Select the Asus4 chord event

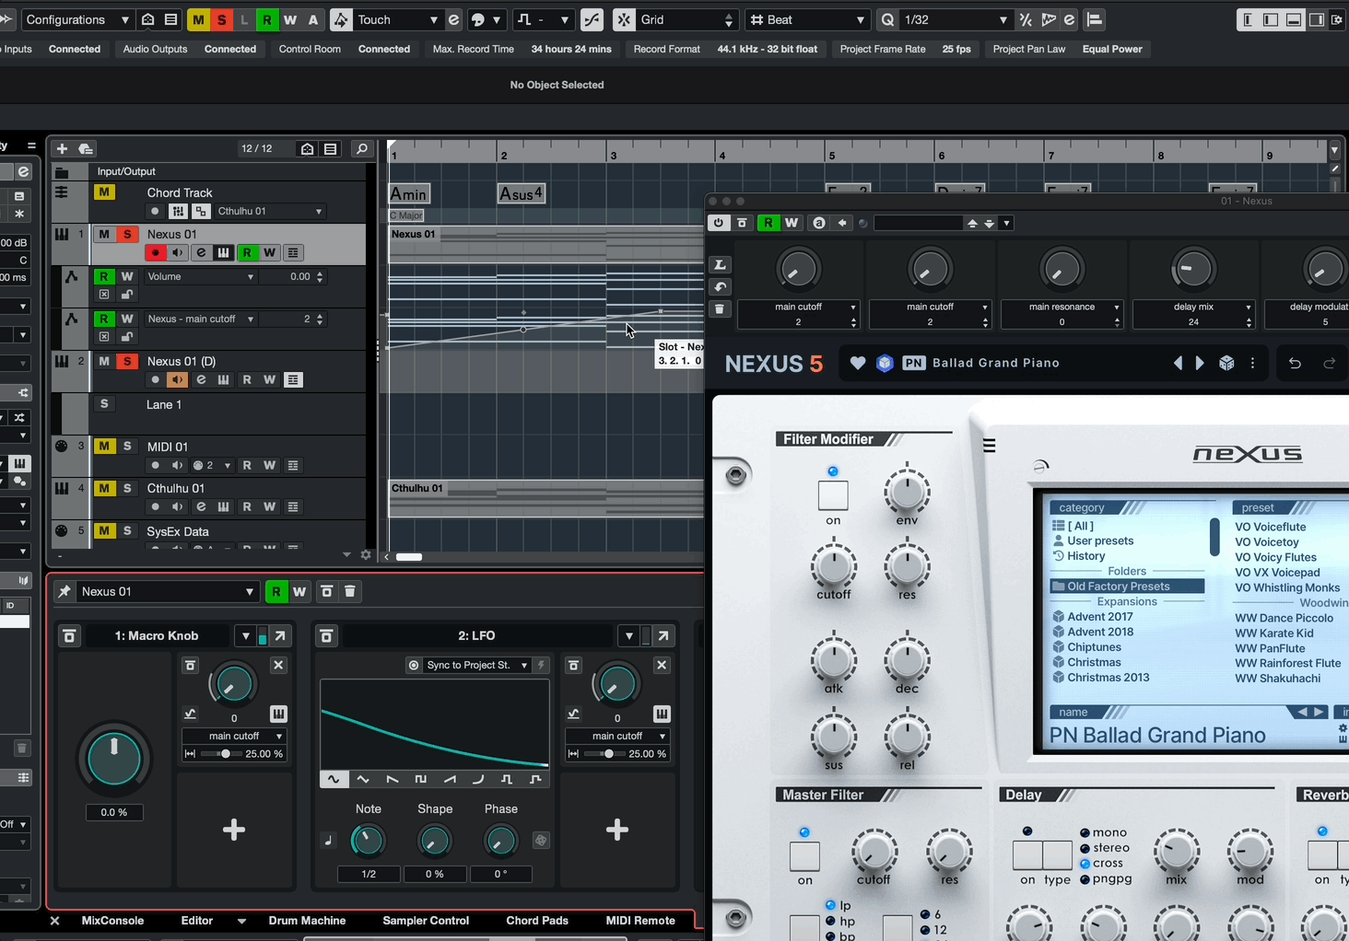click(522, 193)
